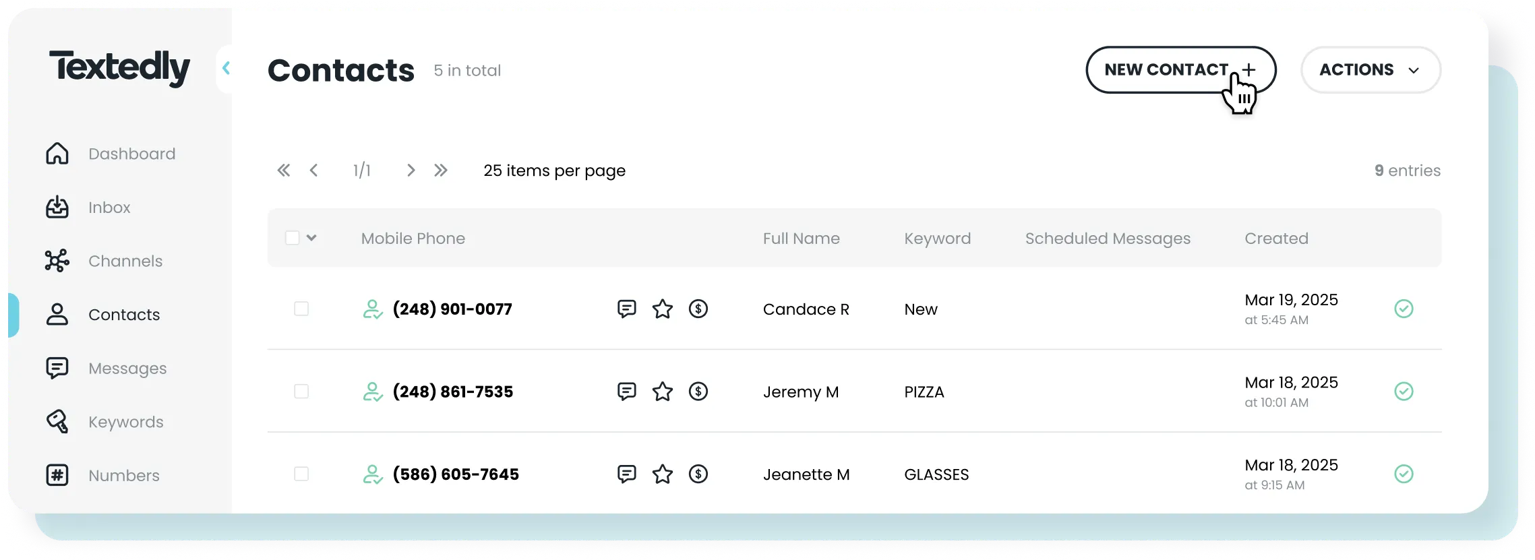The image size is (1535, 560).
Task: Sort by Keyword column header
Action: pyautogui.click(x=938, y=239)
